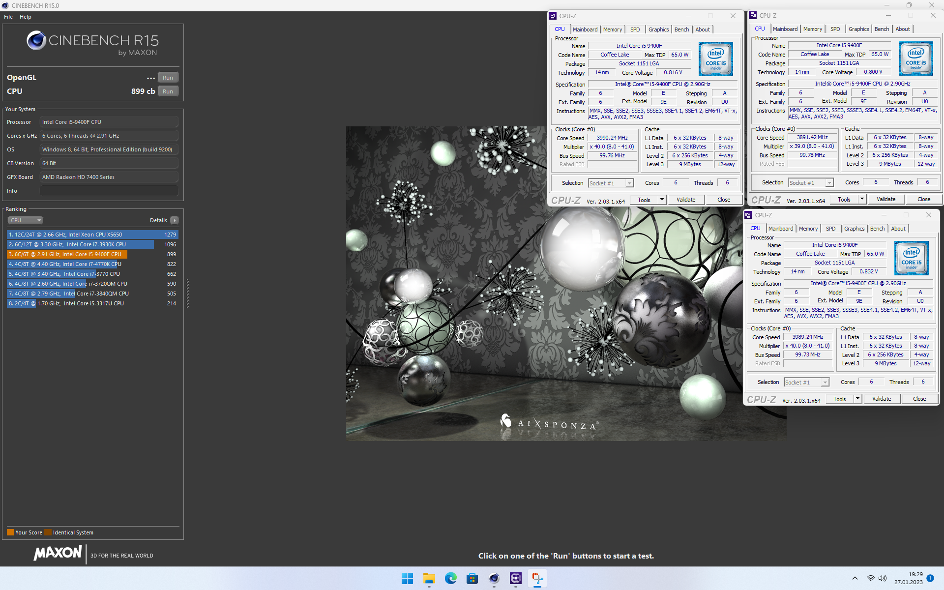Open SPD tab in top-left CPU-Z window
The height and width of the screenshot is (590, 944).
click(635, 29)
